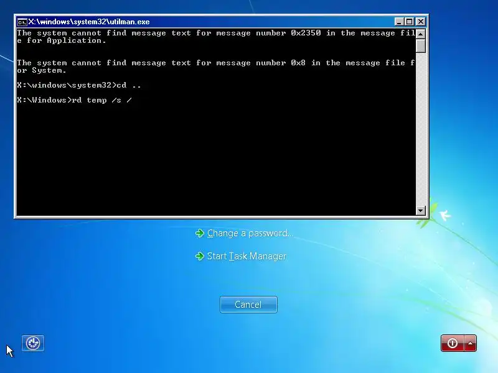Click the 'cd ..' command line
This screenshot has height=373, width=498.
(79, 85)
